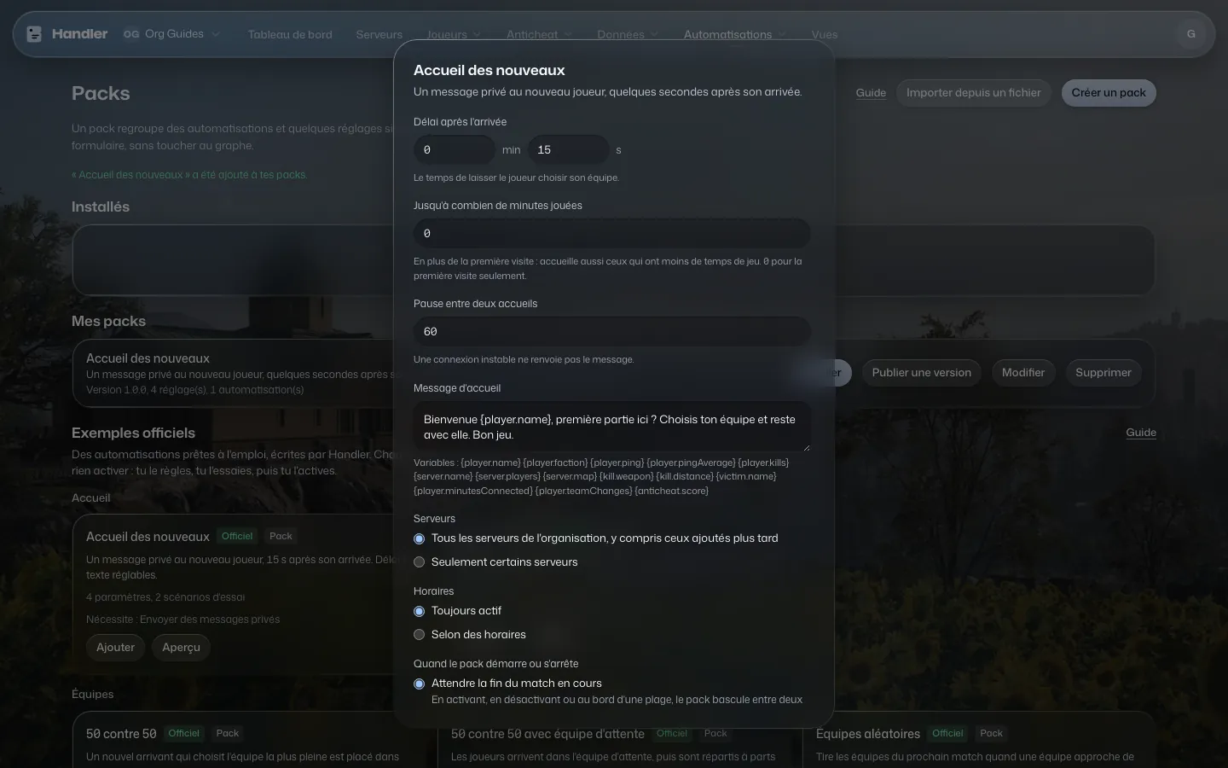Go to Tableau de bord

point(290,34)
